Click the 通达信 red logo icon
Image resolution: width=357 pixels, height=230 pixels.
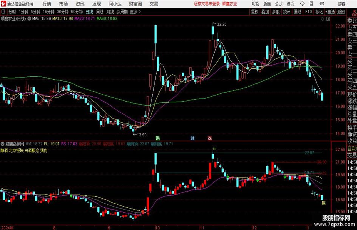tap(3, 4)
